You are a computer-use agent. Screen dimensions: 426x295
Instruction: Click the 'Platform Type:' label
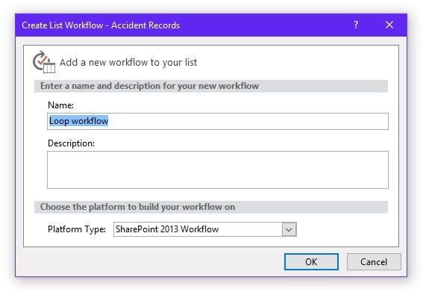[x=77, y=229]
